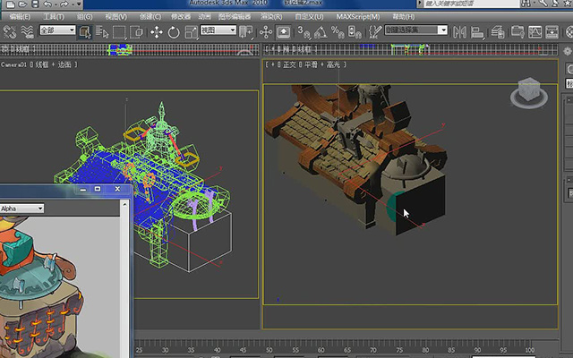The height and width of the screenshot is (358, 573).
Task: Open Select by Name list
Action: 102,32
